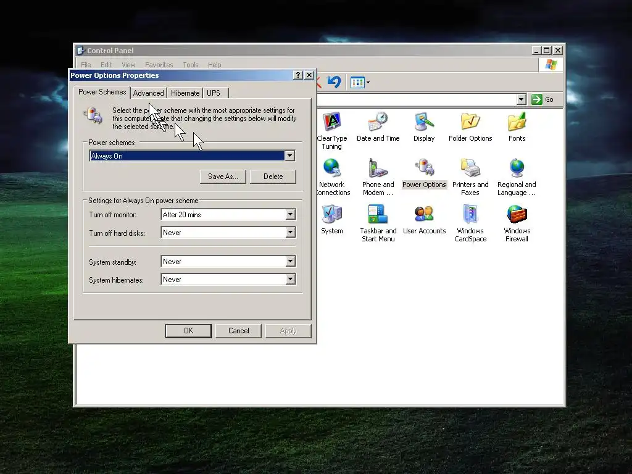Maximize the Control Panel window
Image resolution: width=632 pixels, height=474 pixels.
(547, 51)
